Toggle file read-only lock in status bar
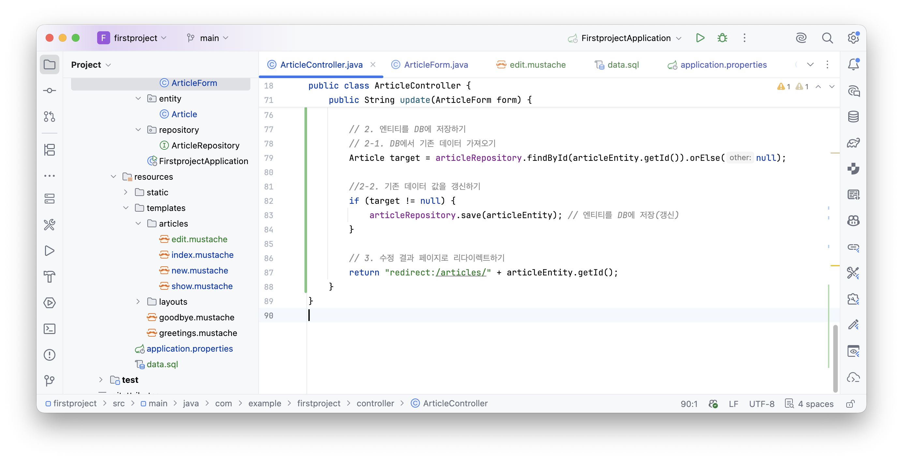Screen dimensions: 903x461 pyautogui.click(x=850, y=404)
